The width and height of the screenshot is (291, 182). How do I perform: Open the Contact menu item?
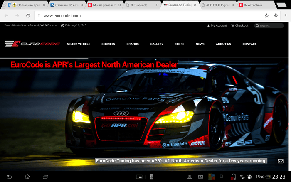coord(249,44)
